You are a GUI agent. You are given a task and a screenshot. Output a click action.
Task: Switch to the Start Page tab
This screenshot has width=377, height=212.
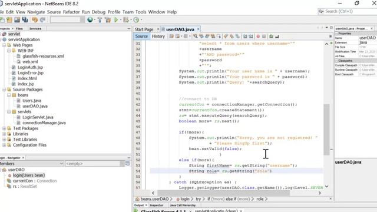click(144, 29)
